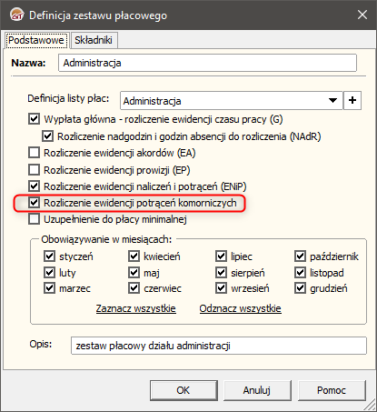Toggle the grudzień month checkbox
The height and width of the screenshot is (412, 377).
click(300, 288)
